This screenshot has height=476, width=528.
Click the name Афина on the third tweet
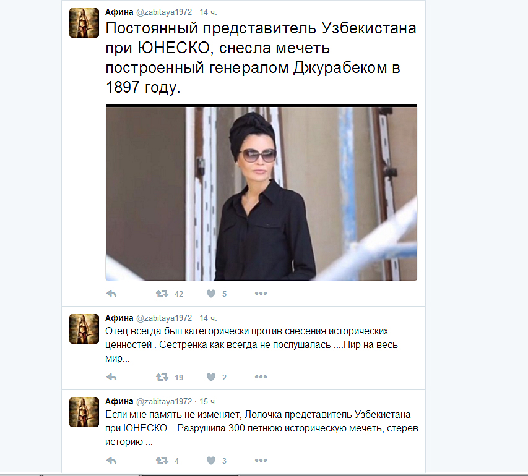click(119, 401)
